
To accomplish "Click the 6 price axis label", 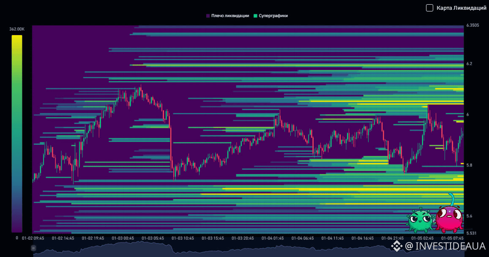I will [x=467, y=115].
